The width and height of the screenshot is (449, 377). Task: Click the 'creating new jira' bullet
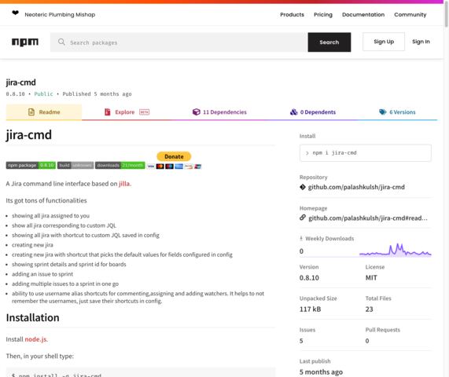pyautogui.click(x=32, y=245)
